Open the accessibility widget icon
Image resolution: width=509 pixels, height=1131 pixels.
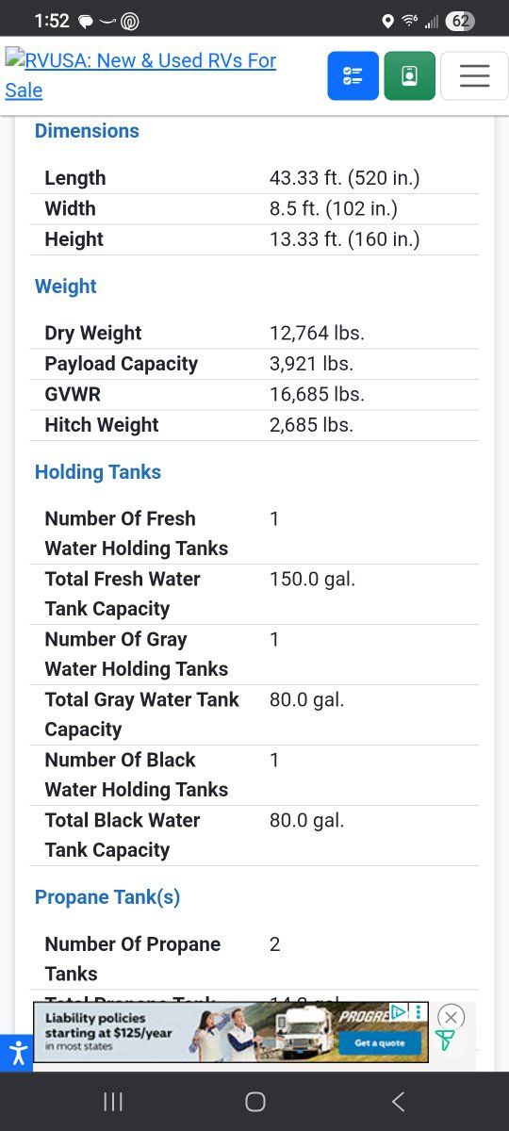(x=17, y=1052)
